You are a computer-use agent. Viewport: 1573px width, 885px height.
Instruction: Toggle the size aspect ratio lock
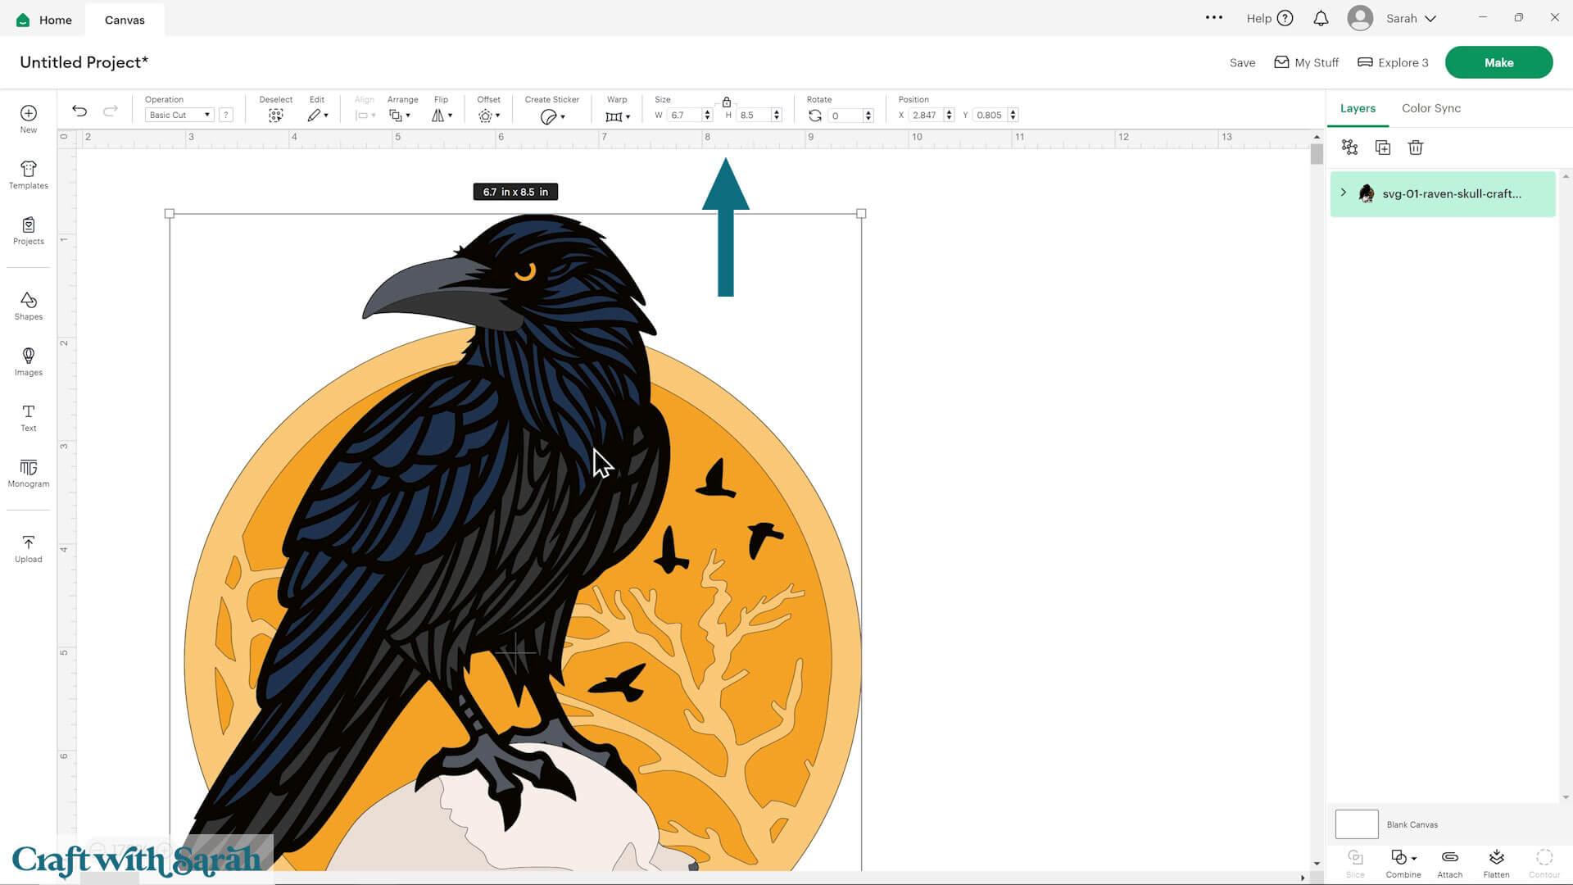click(x=726, y=102)
